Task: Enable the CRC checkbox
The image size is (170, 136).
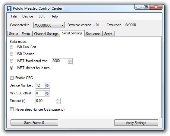Action: pyautogui.click(x=11, y=78)
